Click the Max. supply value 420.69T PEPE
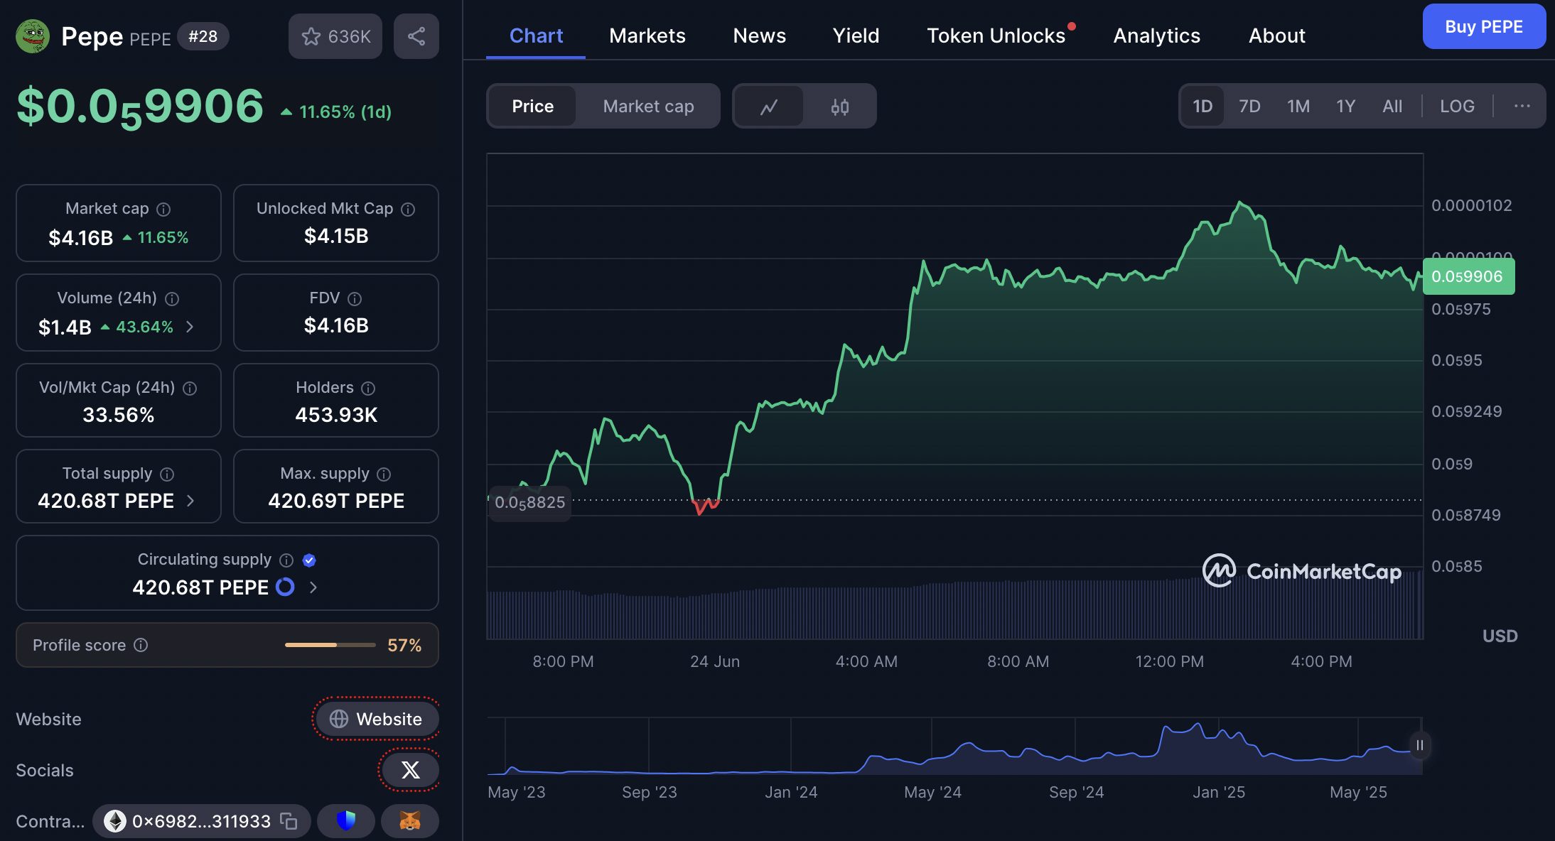The width and height of the screenshot is (1555, 841). click(336, 501)
